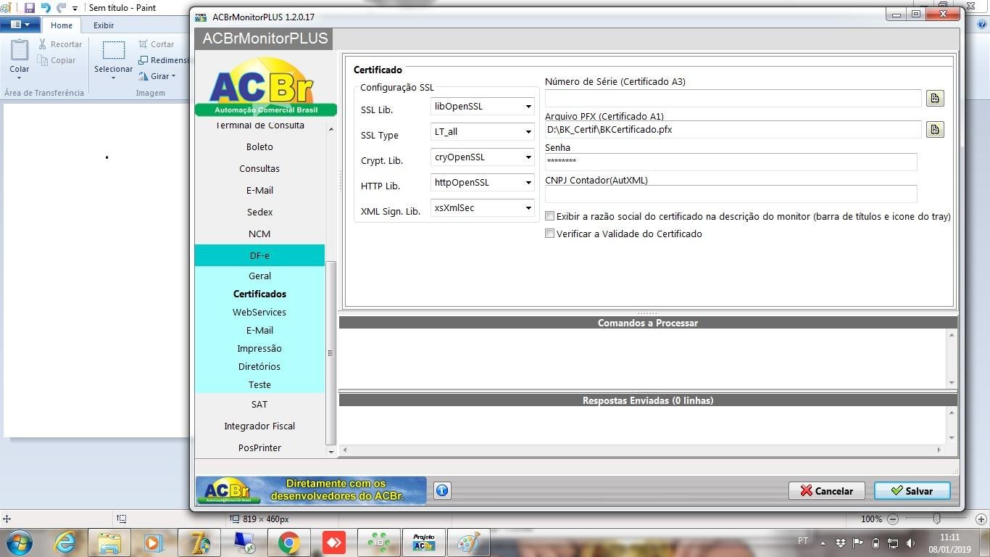Browse for A3 certificate serial number
990x557 pixels.
click(x=935, y=98)
